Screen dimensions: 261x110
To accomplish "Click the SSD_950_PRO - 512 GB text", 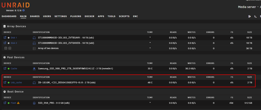I will click(x=54, y=103).
